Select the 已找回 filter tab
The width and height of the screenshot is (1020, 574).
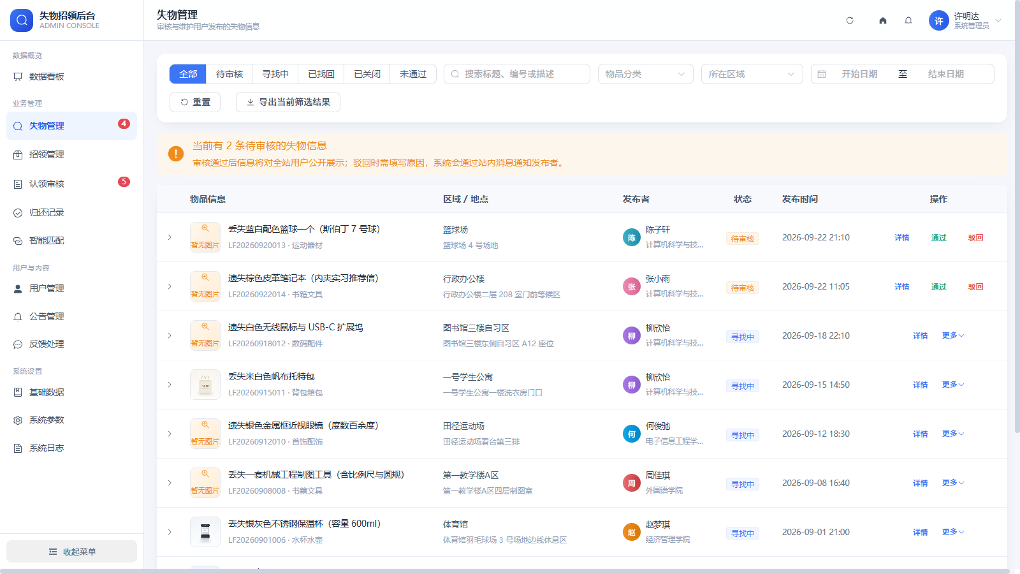pos(321,74)
